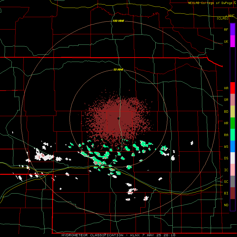The width and height of the screenshot is (237, 237).
Task: Click the '[CLAS]' label above legend
Action: [223, 18]
